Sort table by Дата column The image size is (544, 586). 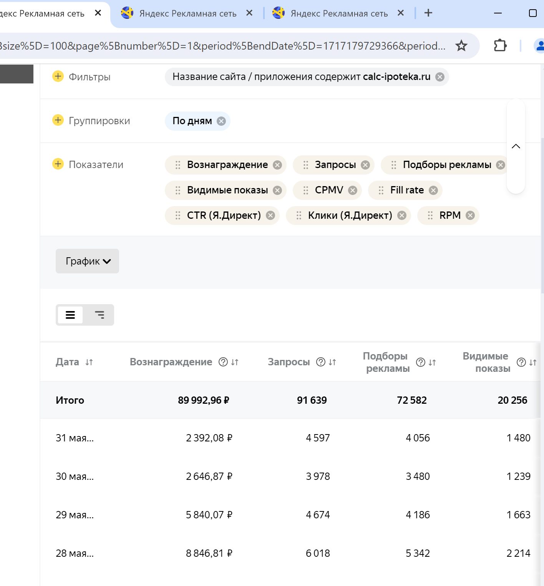coord(89,362)
